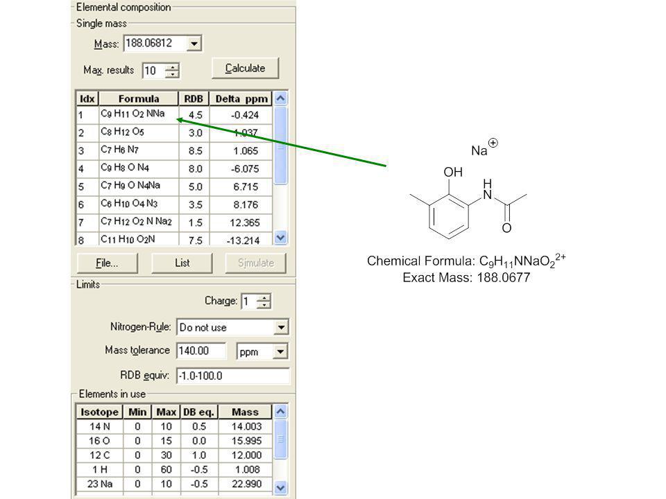
Task: Select formula row C6 H10 O4 N3
Action: coord(174,204)
